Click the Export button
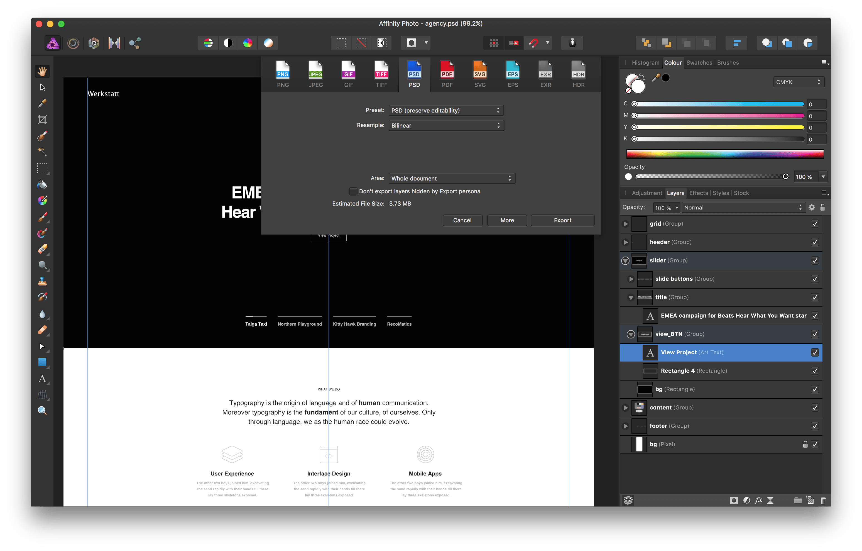862x551 pixels. pyautogui.click(x=562, y=220)
